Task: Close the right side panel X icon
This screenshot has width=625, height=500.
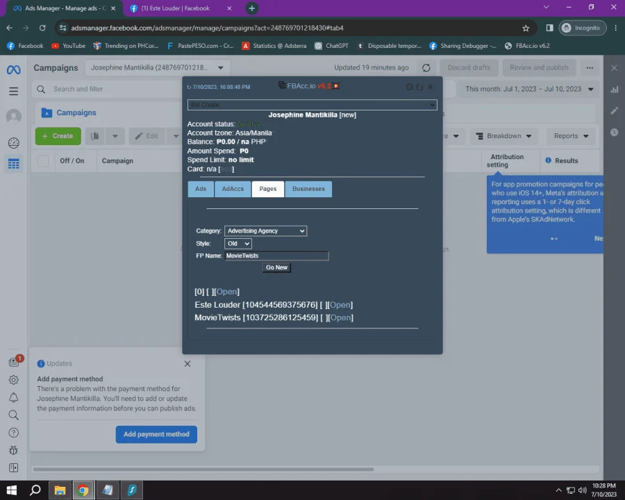Action: coord(614,68)
